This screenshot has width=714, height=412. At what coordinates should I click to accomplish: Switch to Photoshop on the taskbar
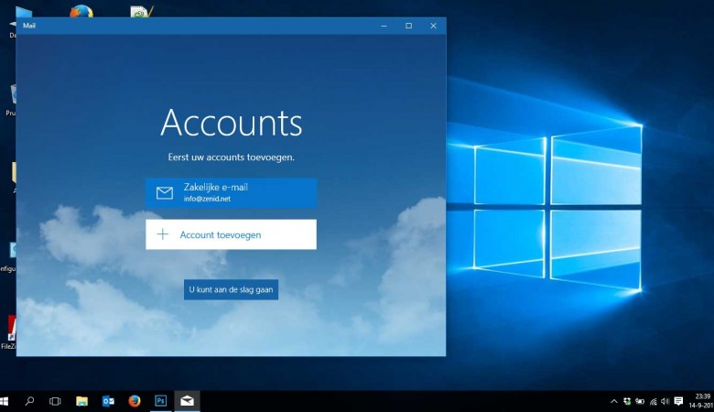[161, 401]
